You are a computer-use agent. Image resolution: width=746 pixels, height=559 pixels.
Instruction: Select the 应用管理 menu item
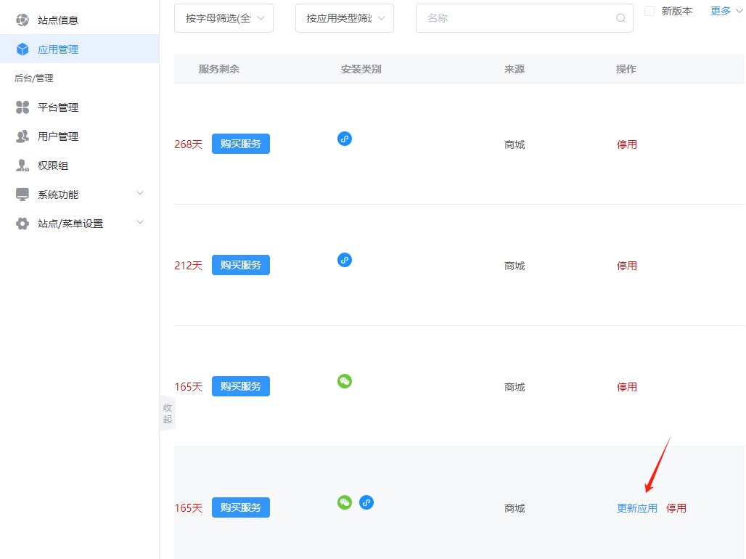click(x=79, y=49)
